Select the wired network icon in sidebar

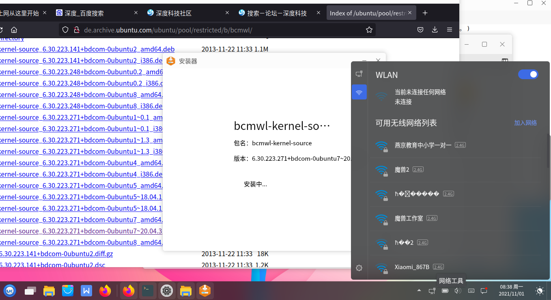(x=359, y=74)
